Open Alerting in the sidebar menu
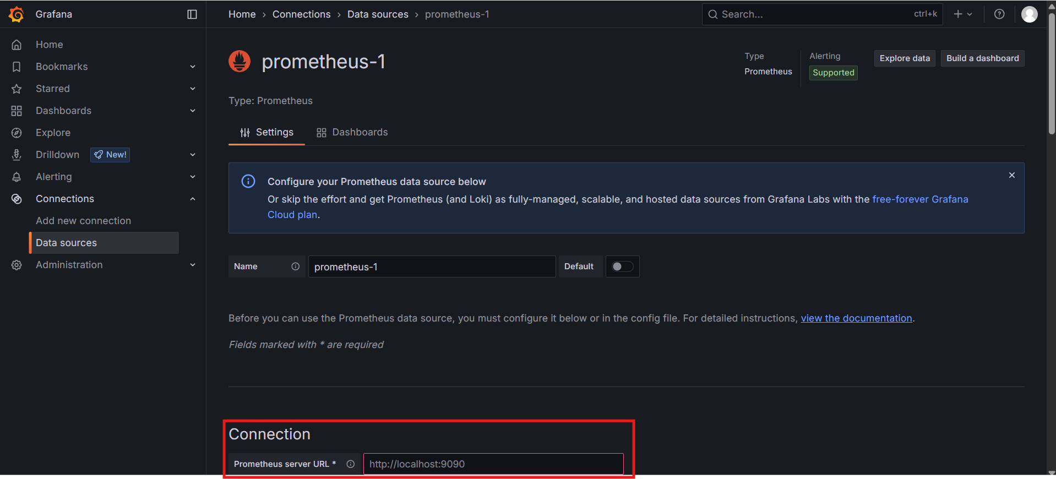This screenshot has width=1056, height=479. click(x=54, y=177)
